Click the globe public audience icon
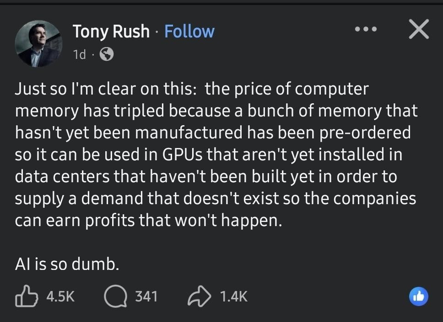This screenshot has height=322, width=443. coord(106,55)
